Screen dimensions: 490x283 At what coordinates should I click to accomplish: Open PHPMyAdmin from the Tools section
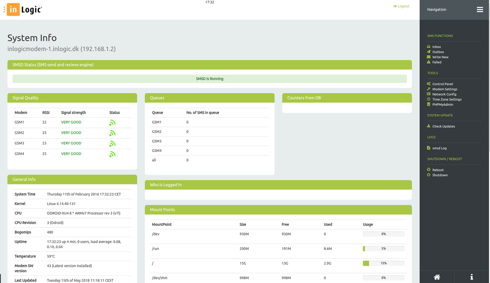tap(443, 105)
